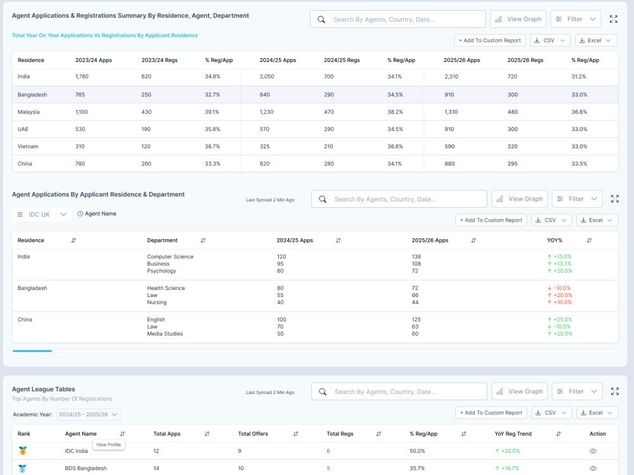Screen dimensions: 634x475
Task: Expand the summary table to fullscreen
Action: click(613, 19)
